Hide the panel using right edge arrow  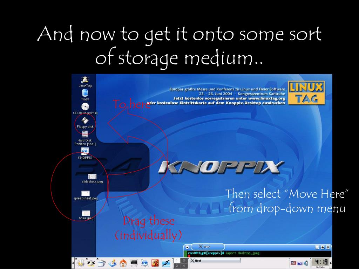[x=331, y=263]
